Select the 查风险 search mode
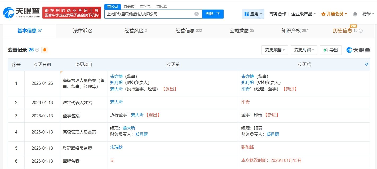This screenshot has width=377, height=169. [162, 7]
